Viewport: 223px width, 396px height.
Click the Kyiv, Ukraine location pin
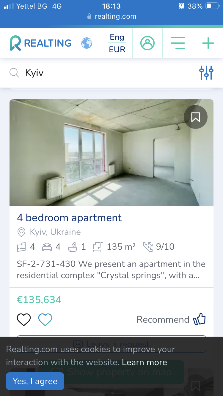click(x=21, y=232)
